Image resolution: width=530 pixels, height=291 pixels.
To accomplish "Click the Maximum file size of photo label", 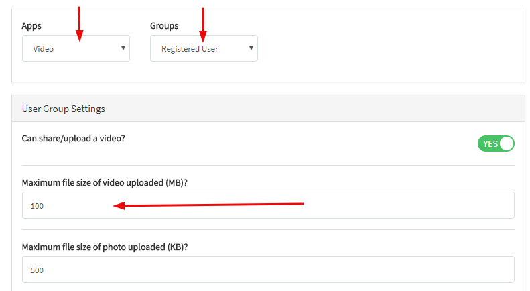I will tap(105, 247).
